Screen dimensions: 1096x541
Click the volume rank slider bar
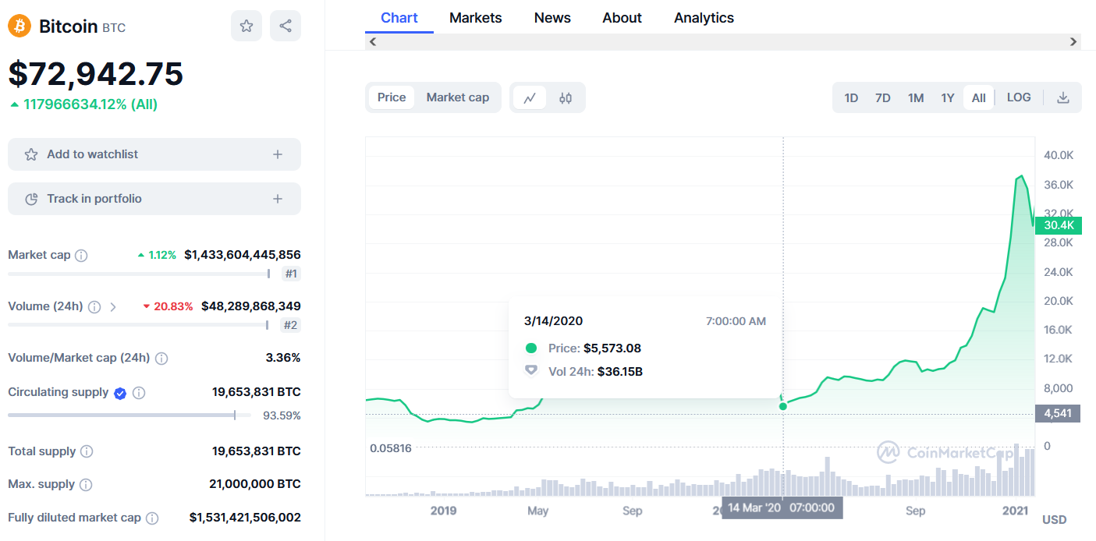(138, 325)
